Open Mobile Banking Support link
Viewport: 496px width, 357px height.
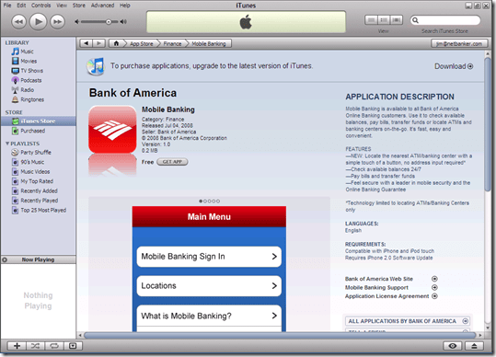click(x=391, y=287)
